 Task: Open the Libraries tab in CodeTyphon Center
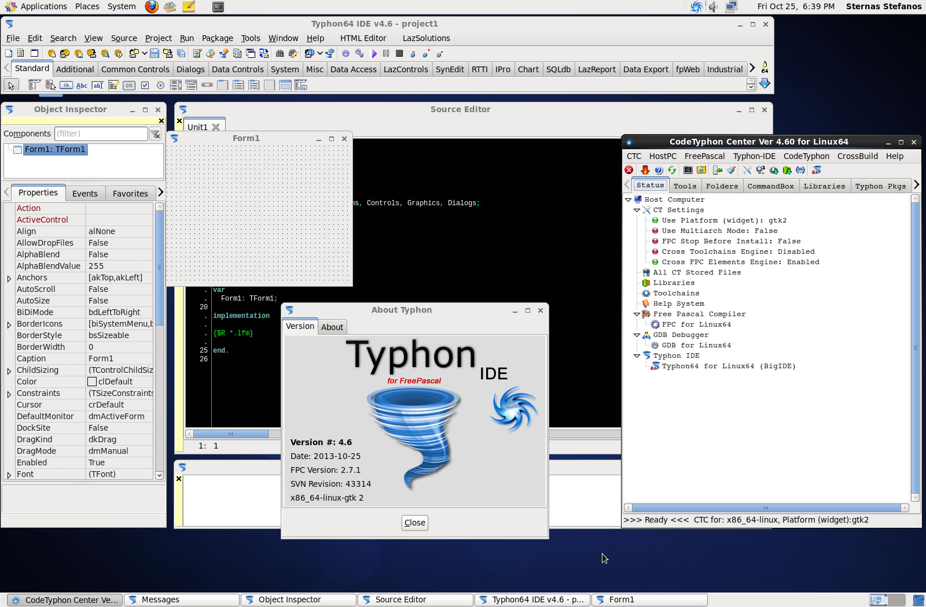tap(824, 186)
